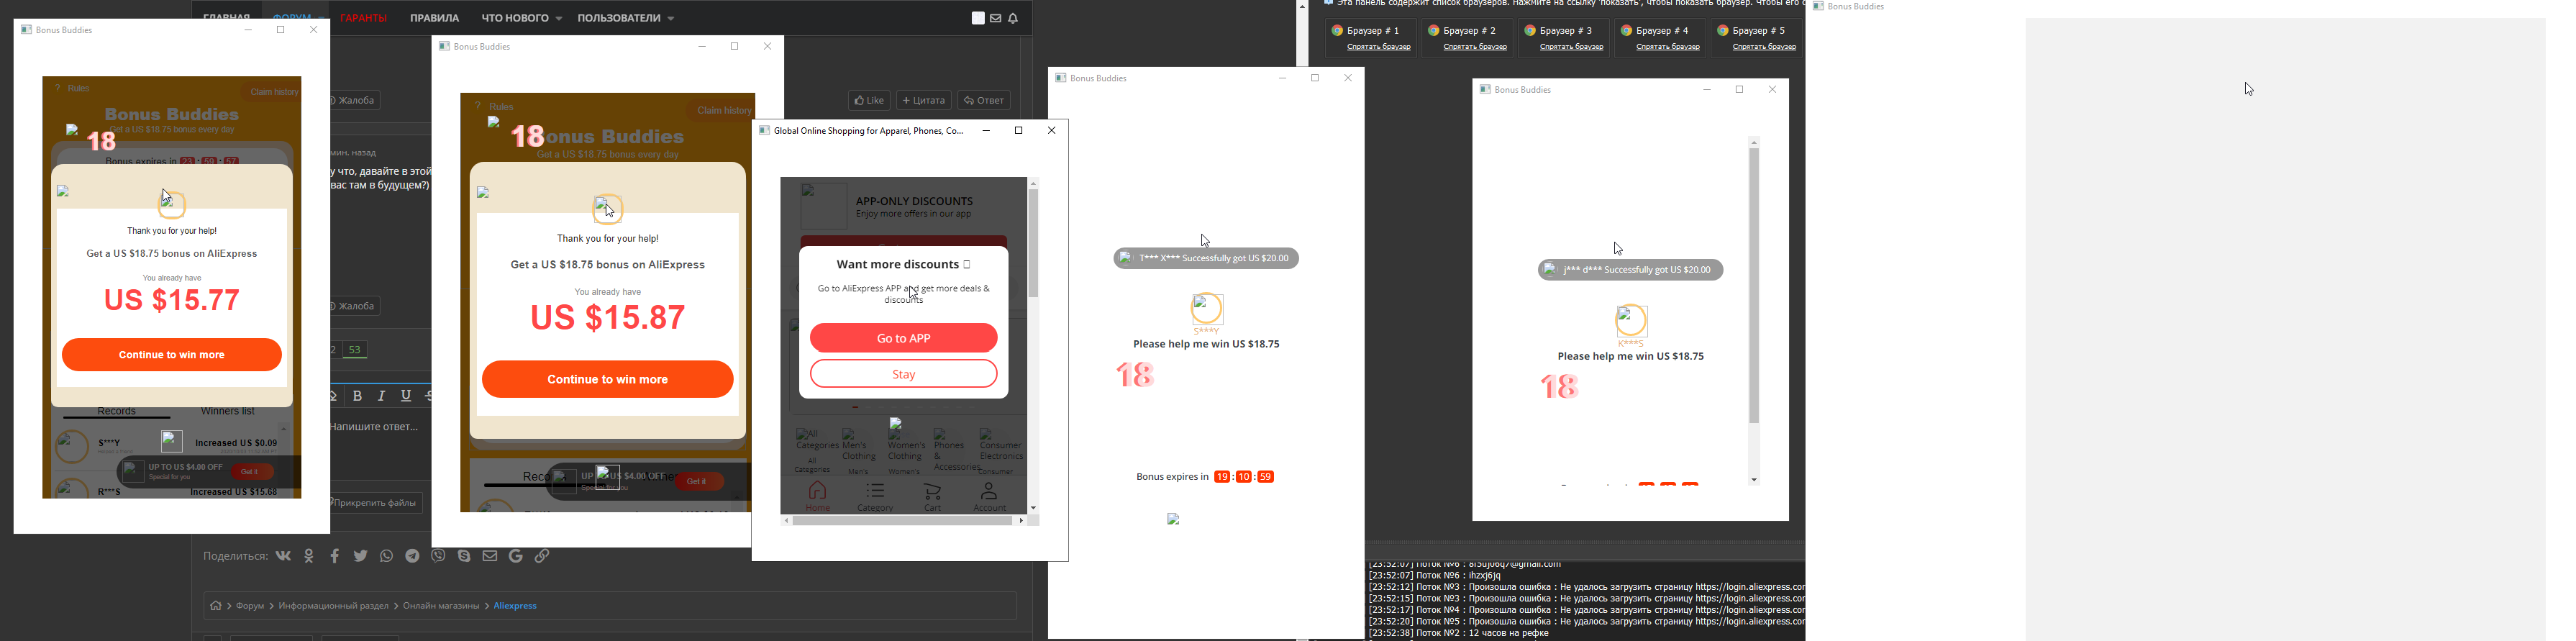2576x641 pixels.
Task: Switch to Winners list tab in the US $15.77 window
Action: click(228, 412)
